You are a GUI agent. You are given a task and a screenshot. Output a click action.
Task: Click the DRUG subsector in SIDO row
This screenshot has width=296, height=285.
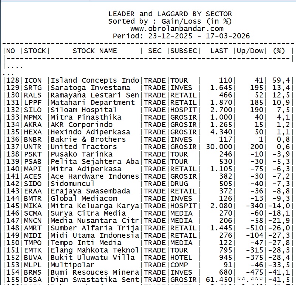[x=179, y=184]
